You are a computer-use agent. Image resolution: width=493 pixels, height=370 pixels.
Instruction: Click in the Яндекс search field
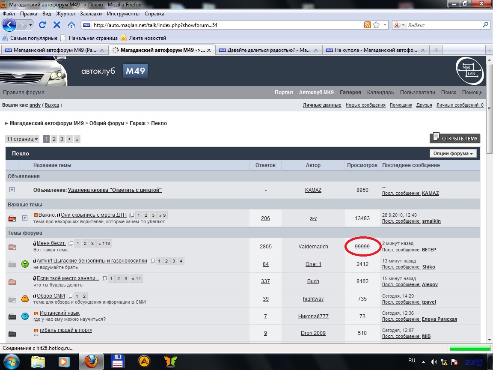coord(443,25)
